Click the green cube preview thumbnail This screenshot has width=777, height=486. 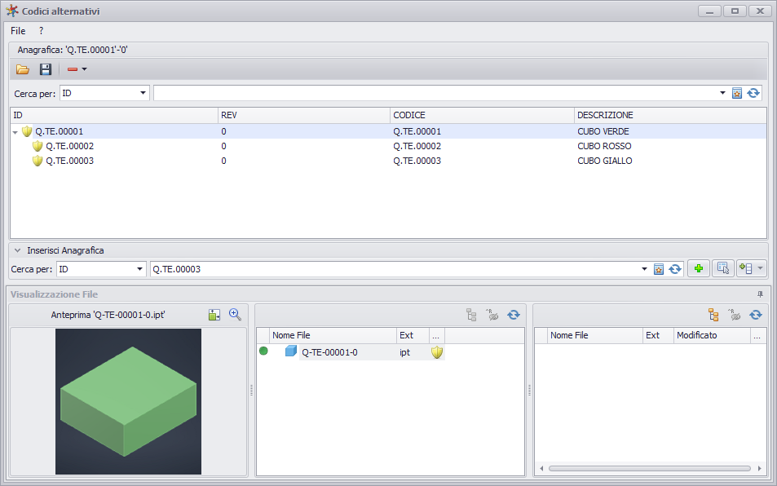128,401
